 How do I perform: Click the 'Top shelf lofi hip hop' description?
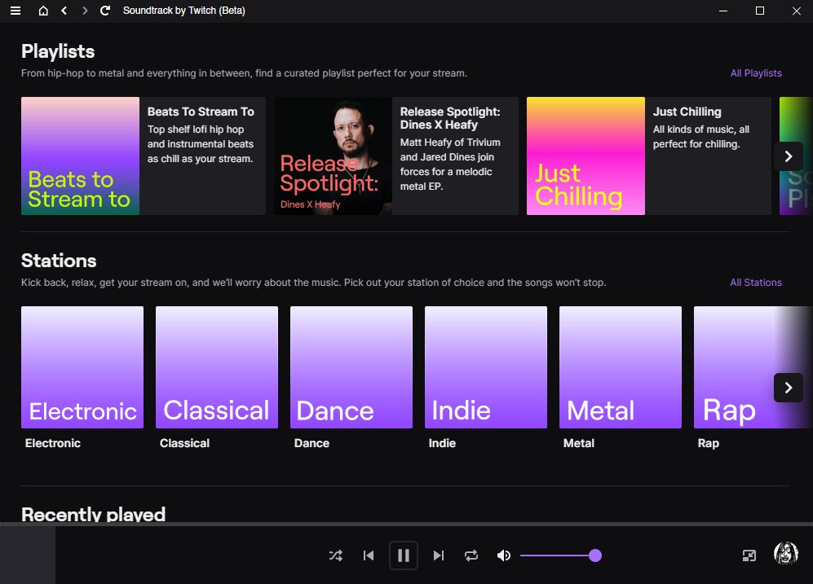click(201, 144)
